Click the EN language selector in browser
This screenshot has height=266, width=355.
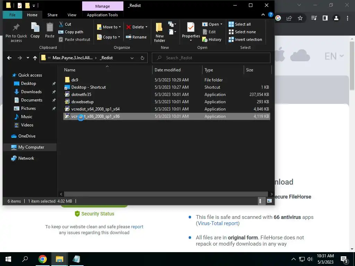(334, 56)
